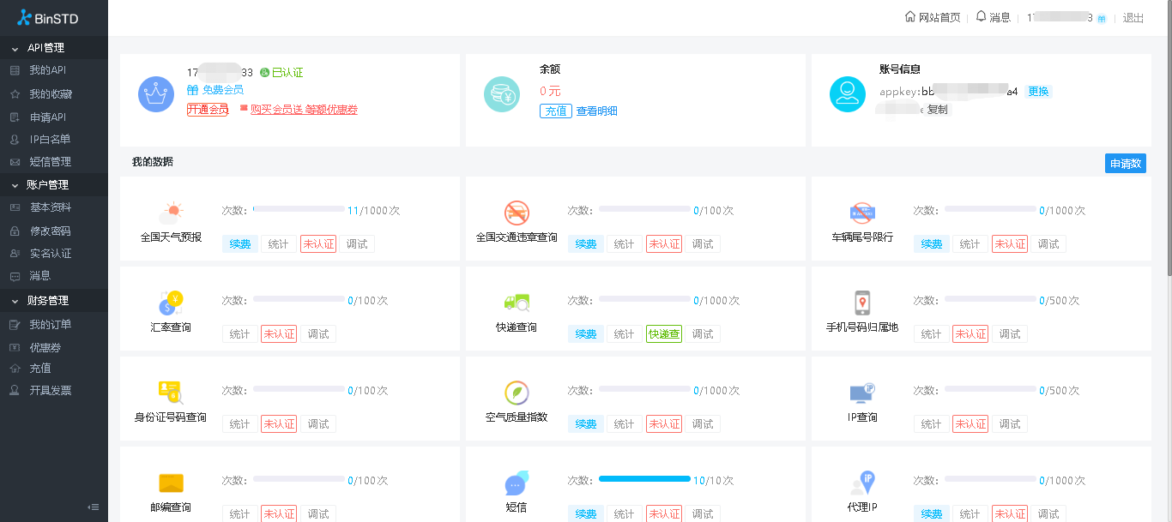Click the account info user avatar icon
The width and height of the screenshot is (1172, 522).
[x=848, y=94]
